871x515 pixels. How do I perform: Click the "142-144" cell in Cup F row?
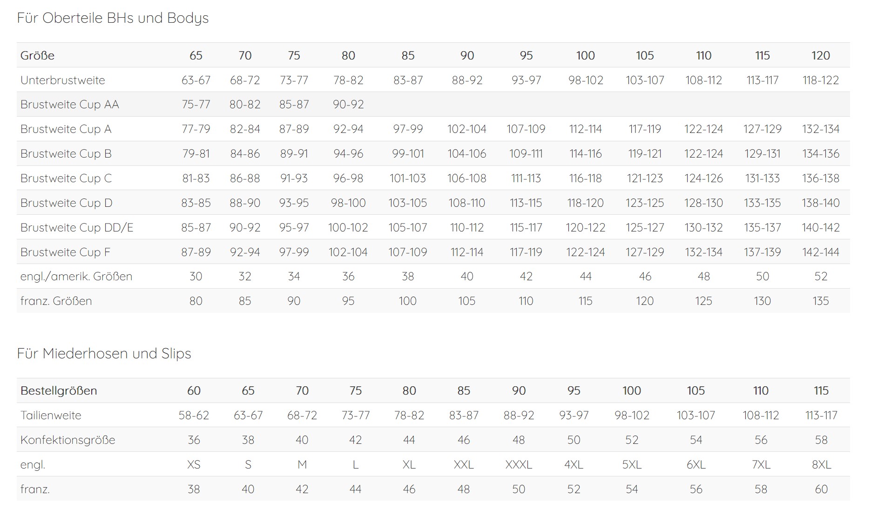(820, 252)
